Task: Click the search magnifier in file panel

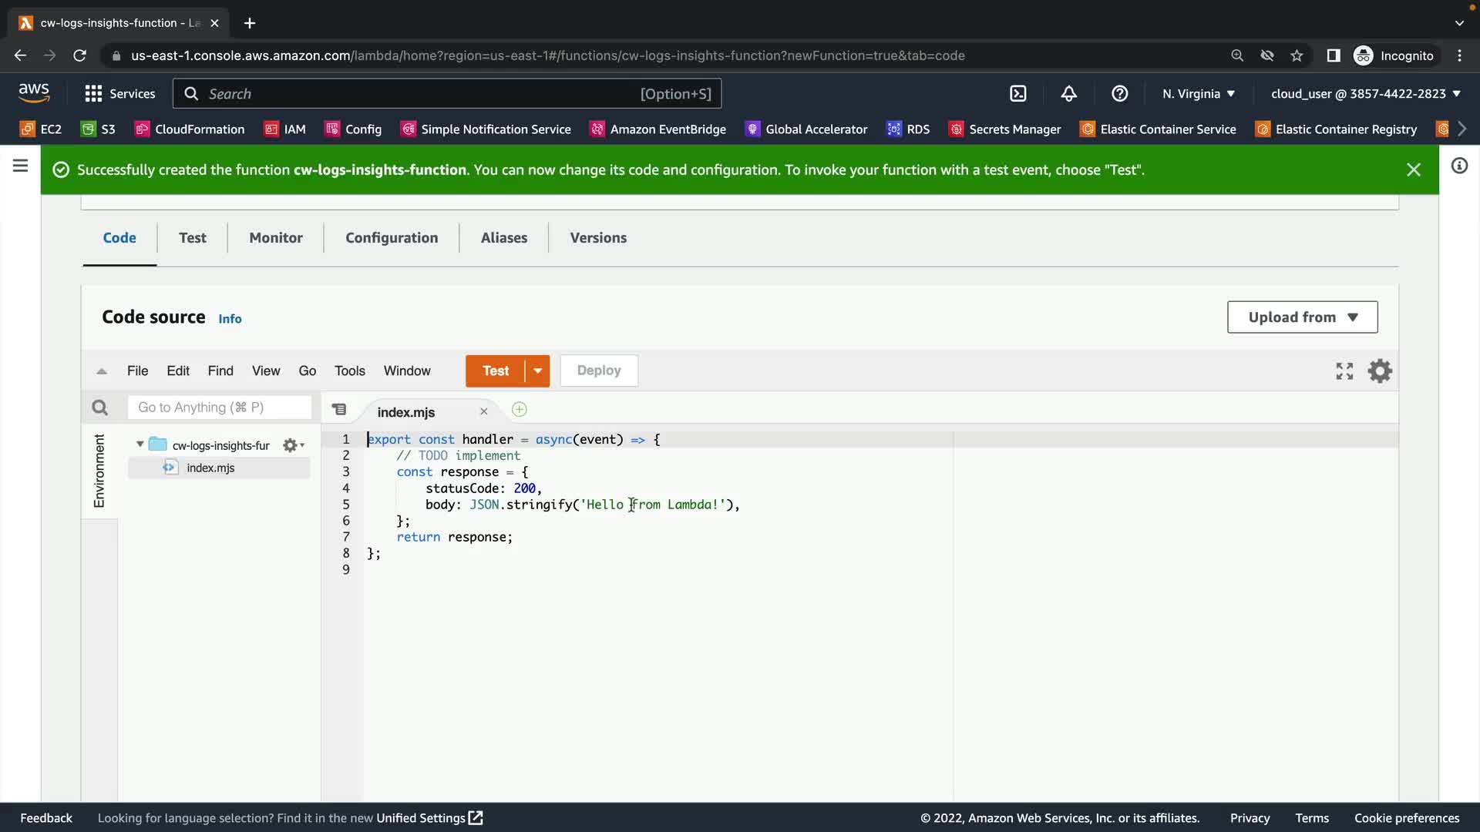Action: pos(99,408)
